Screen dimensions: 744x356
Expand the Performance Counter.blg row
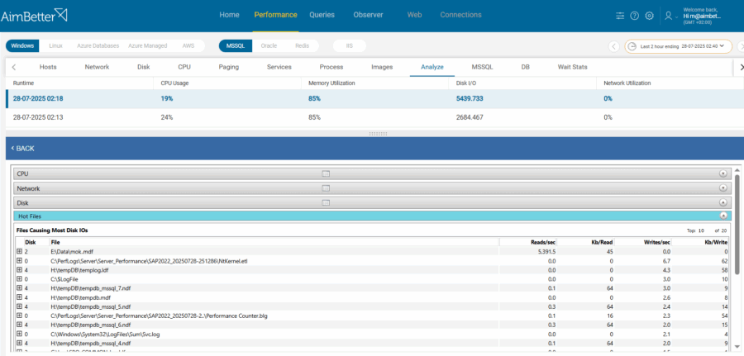tap(20, 316)
